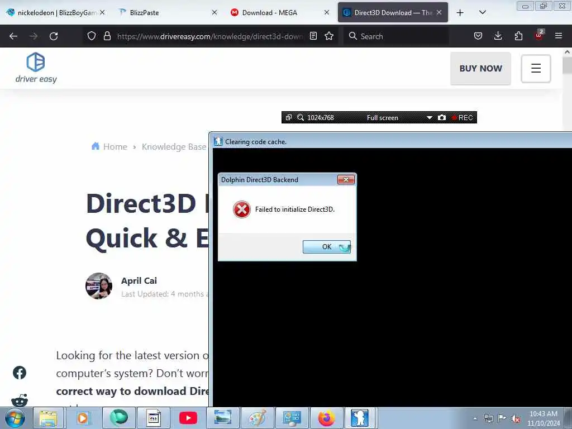572x429 pixels.
Task: Save page to Pocket
Action: coord(478,36)
